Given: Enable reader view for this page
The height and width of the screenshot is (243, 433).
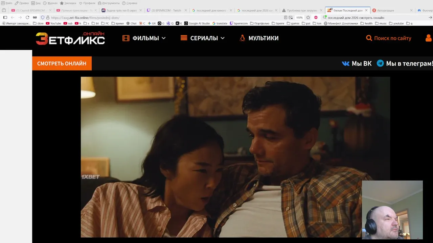Looking at the screenshot, I should 286,18.
